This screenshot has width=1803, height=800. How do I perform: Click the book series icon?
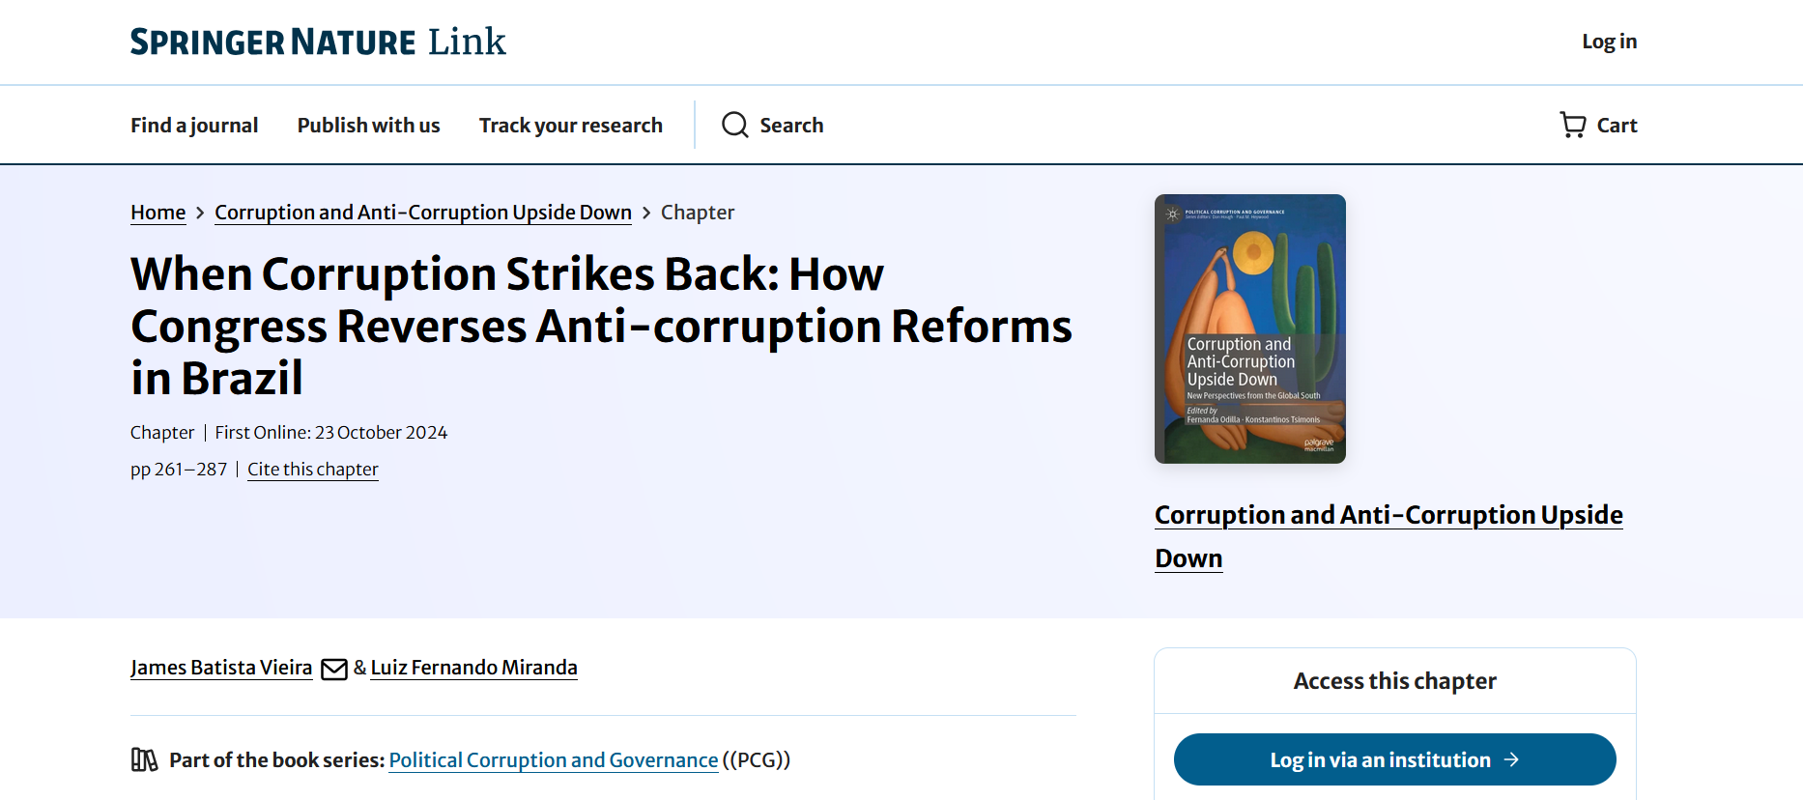[144, 760]
